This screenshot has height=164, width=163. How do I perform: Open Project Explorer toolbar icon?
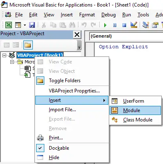tap(146, 25)
